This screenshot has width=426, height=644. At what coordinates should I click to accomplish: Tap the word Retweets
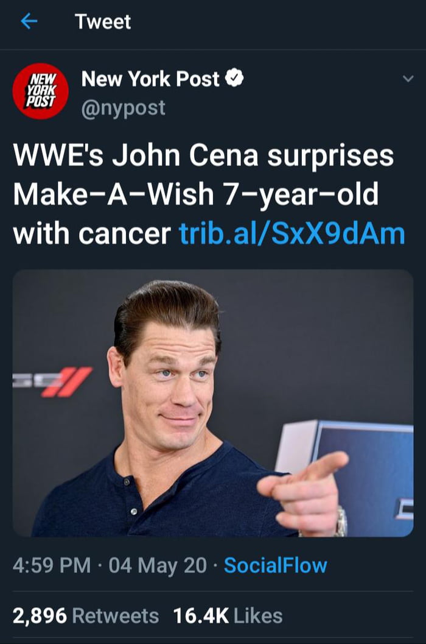[116, 616]
